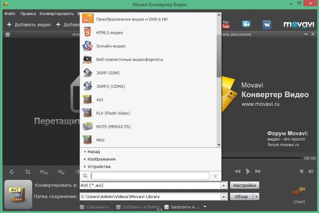
Task: Open the Папка сохранения path dropdown
Action: [x=223, y=197]
